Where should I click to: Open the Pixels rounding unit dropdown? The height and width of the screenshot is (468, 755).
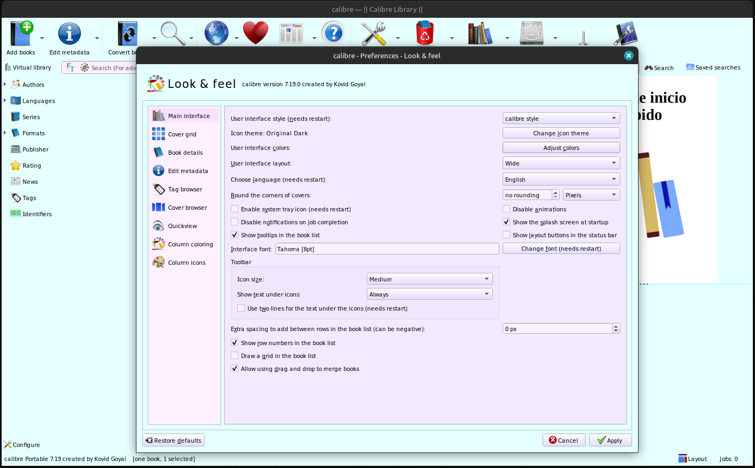pyautogui.click(x=592, y=195)
